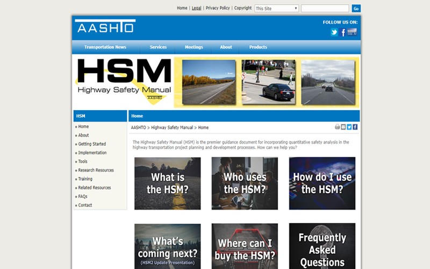Screen dimensions: 430x269
Task: Click the AASHTO logo
Action: (x=105, y=26)
